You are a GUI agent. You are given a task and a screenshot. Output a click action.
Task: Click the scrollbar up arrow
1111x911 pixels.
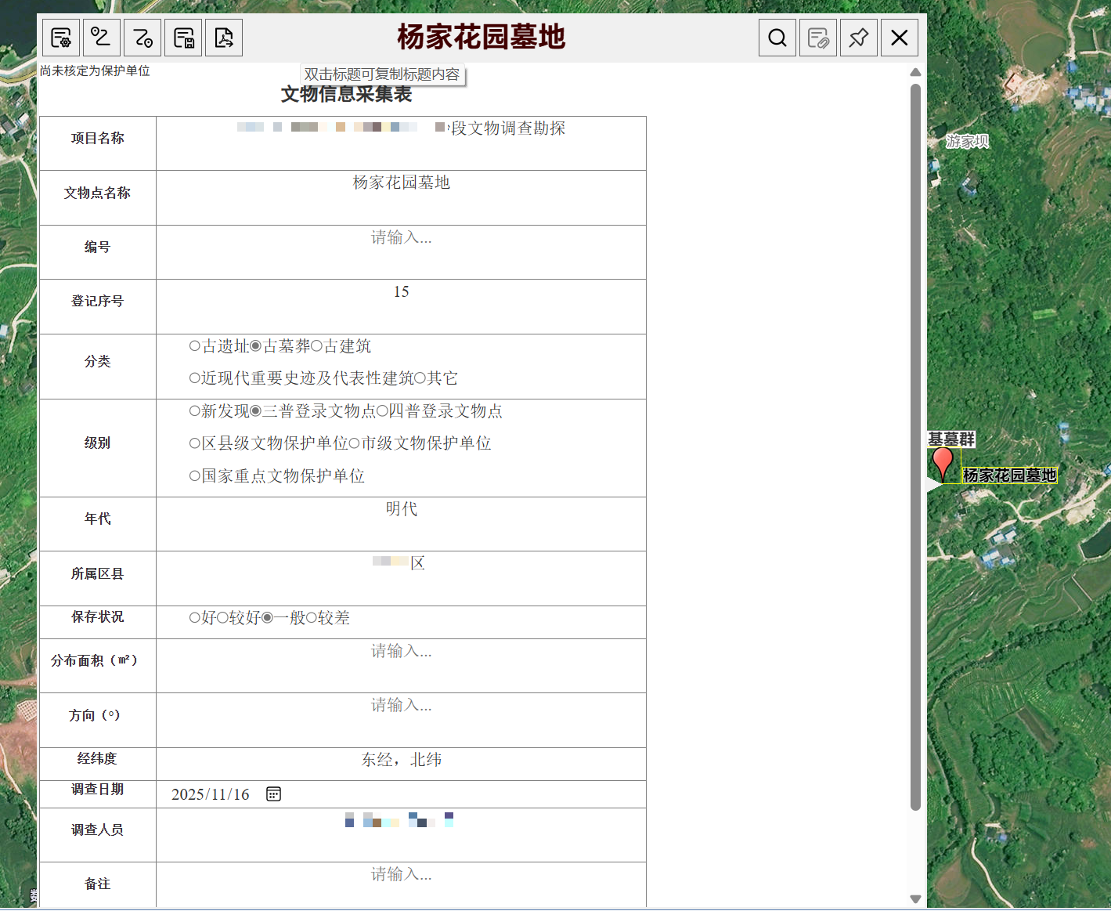point(915,72)
